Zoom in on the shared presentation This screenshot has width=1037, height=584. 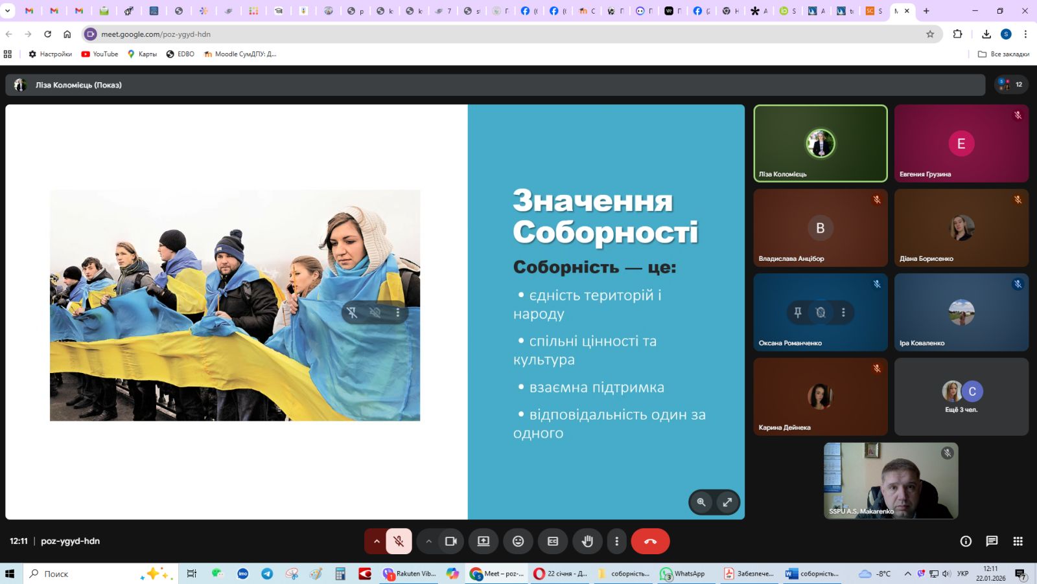[x=701, y=502]
